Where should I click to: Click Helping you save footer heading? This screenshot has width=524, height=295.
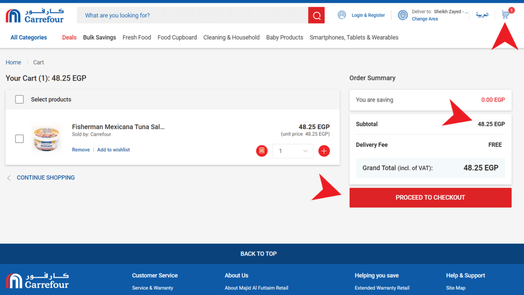[x=377, y=276]
